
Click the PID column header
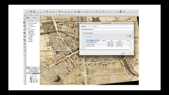pyautogui.click(x=112, y=41)
